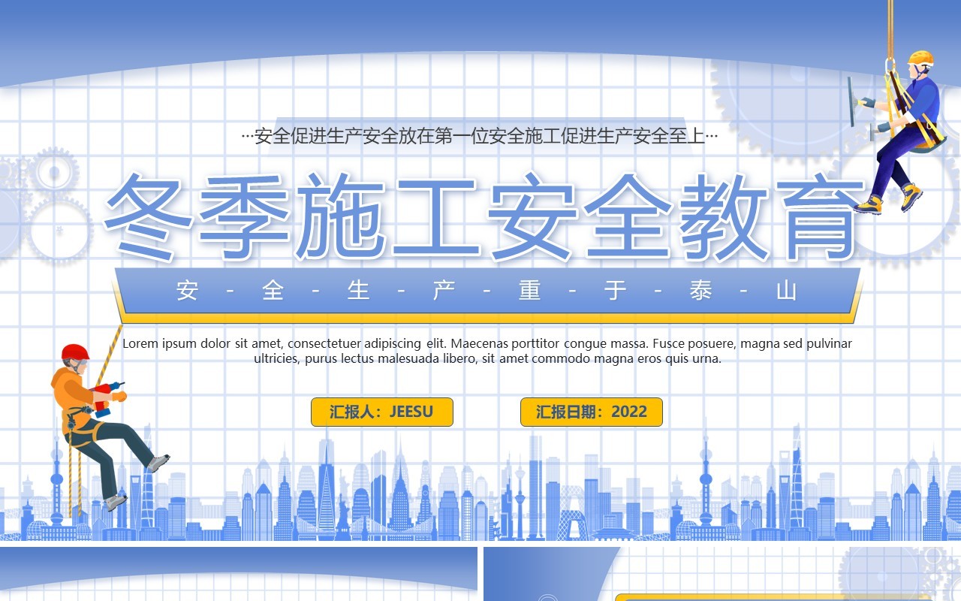Select the tagline starting with 安全促进生产
This screenshot has height=601, width=961.
480,137
